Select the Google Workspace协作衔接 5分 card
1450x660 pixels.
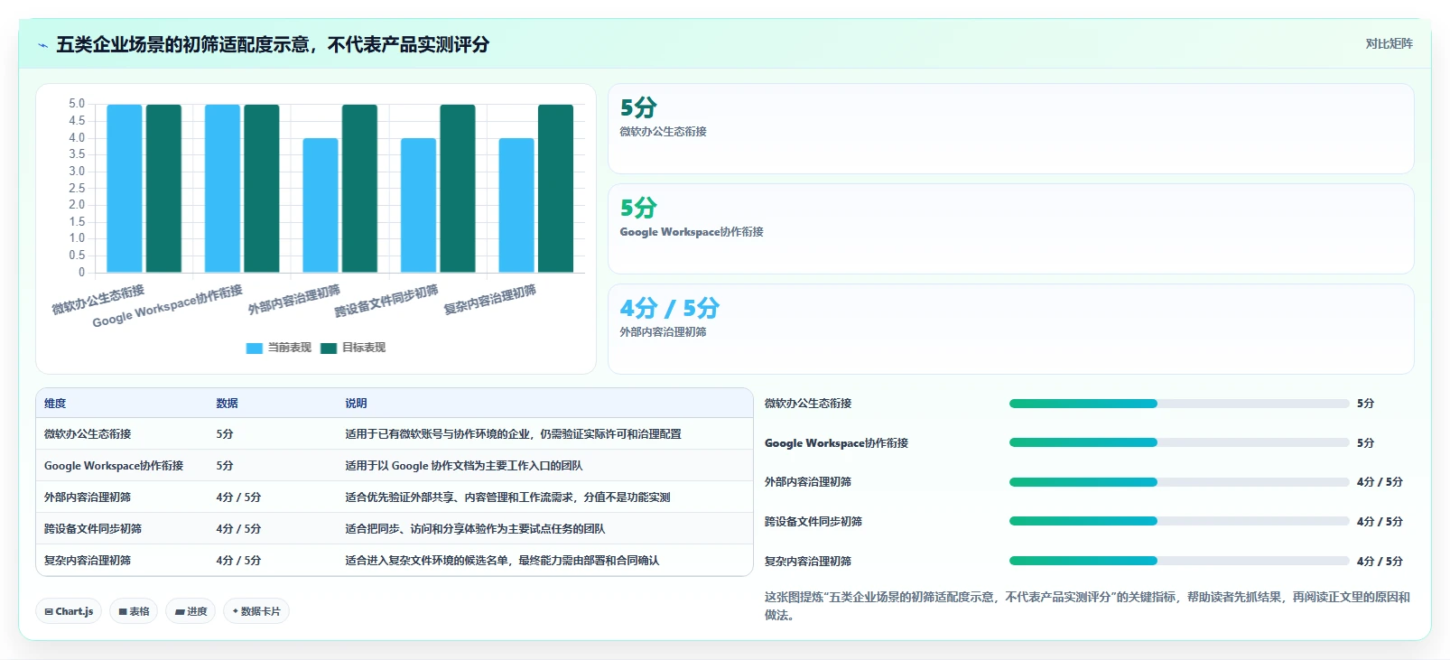click(x=1011, y=229)
